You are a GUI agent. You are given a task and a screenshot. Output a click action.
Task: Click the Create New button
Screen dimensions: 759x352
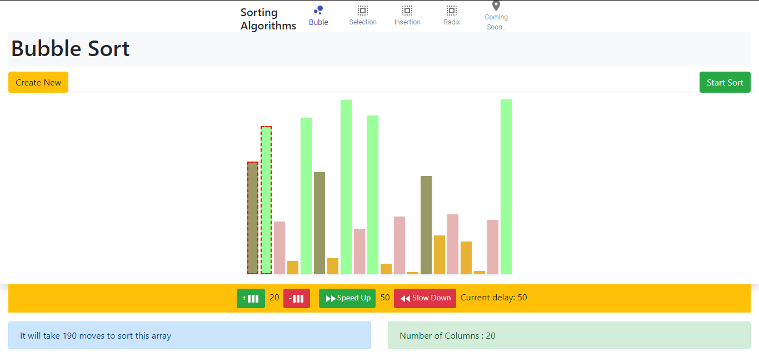38,82
